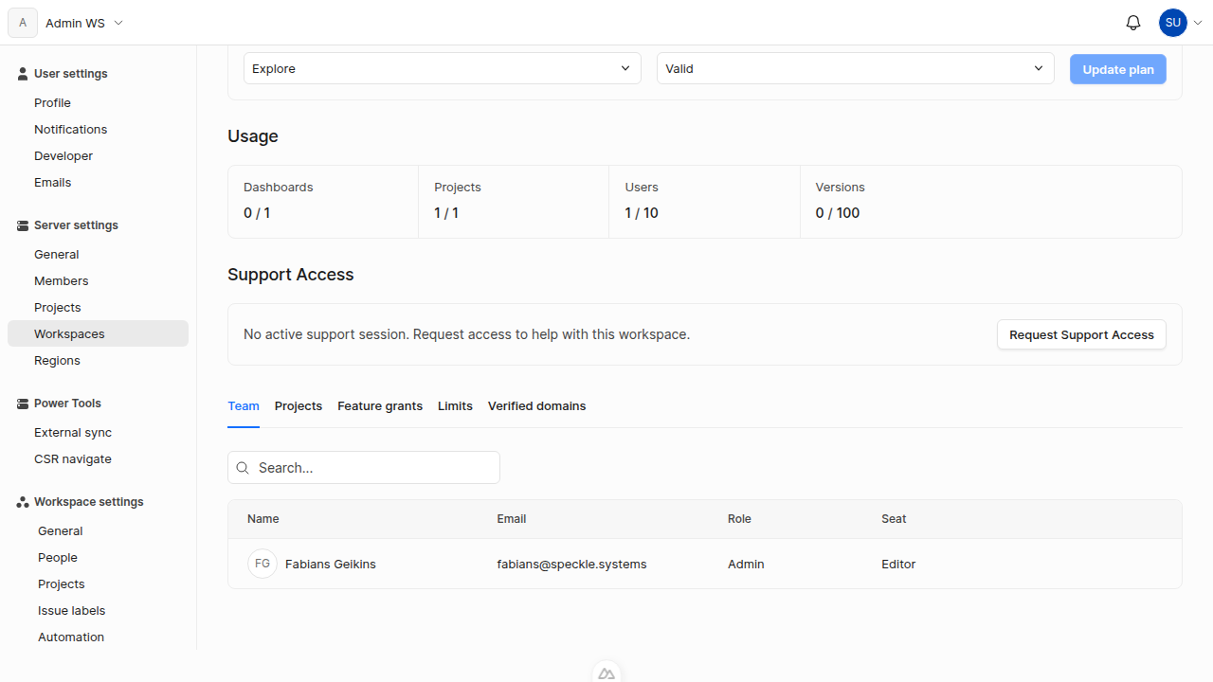Open External sync under Power Tools
The image size is (1213, 682).
(x=73, y=432)
